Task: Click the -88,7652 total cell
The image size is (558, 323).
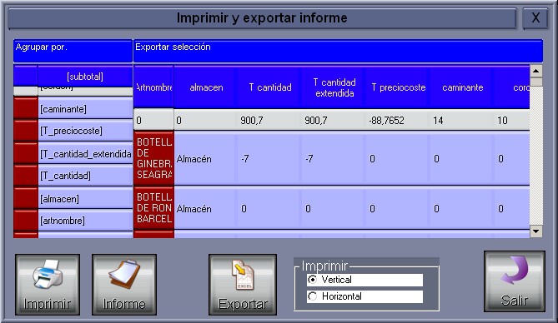Action: click(x=398, y=121)
